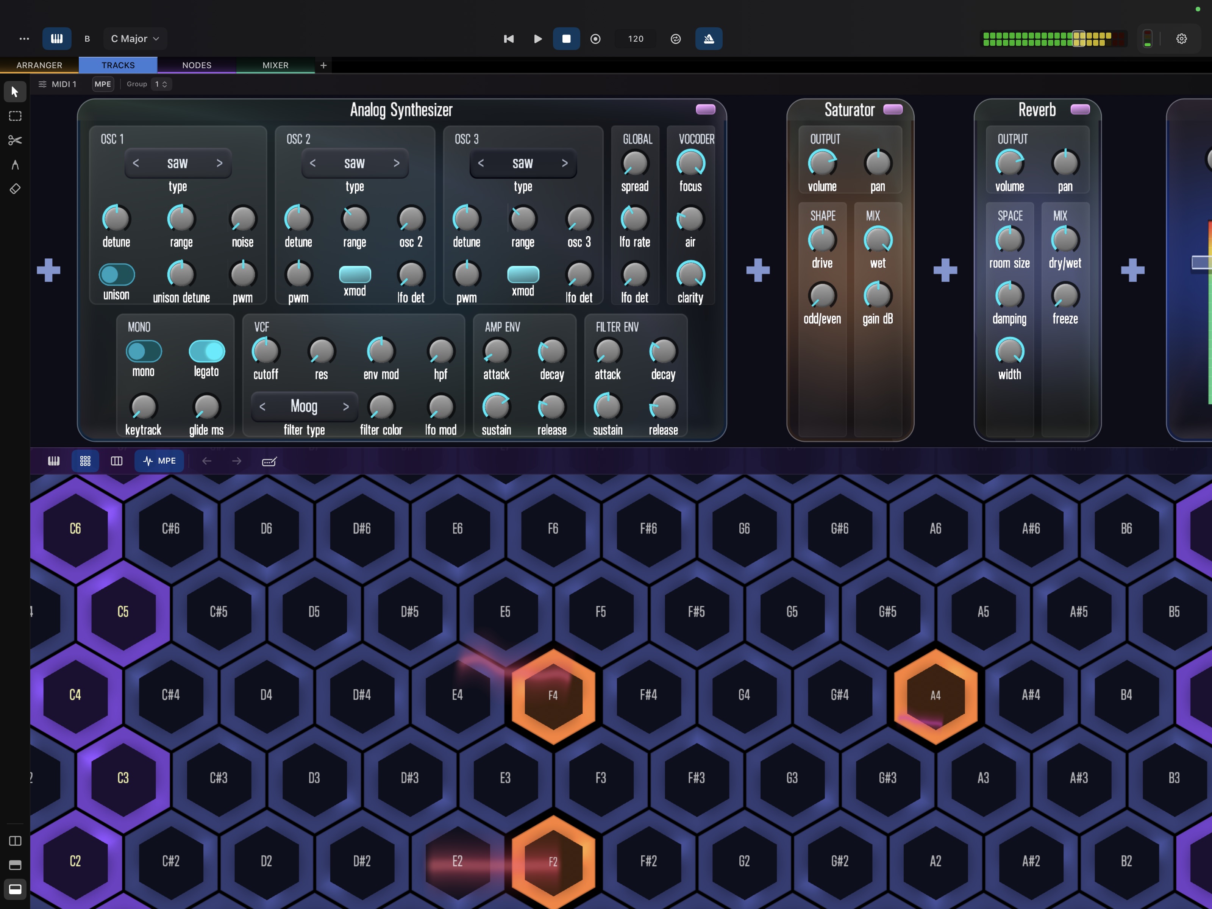Toggle the legato switch
The width and height of the screenshot is (1212, 909).
(x=206, y=351)
